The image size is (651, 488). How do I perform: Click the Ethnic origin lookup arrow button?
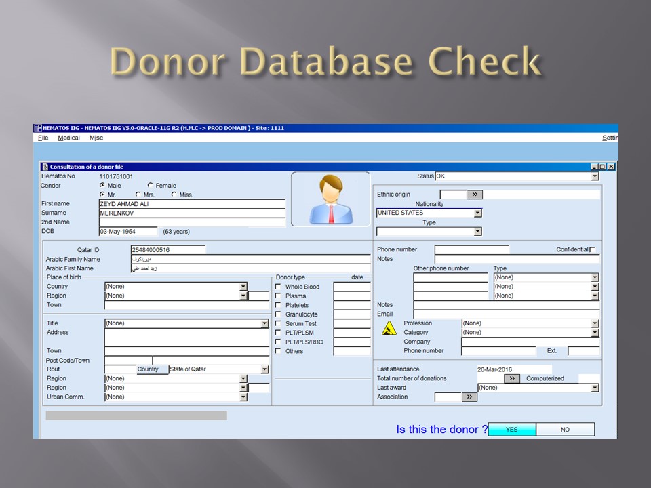(x=475, y=195)
